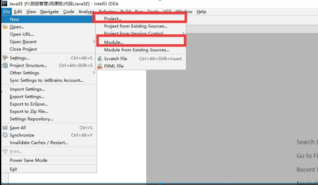
Task: Click the Settings wrench icon
Action: pyautogui.click(x=5, y=58)
